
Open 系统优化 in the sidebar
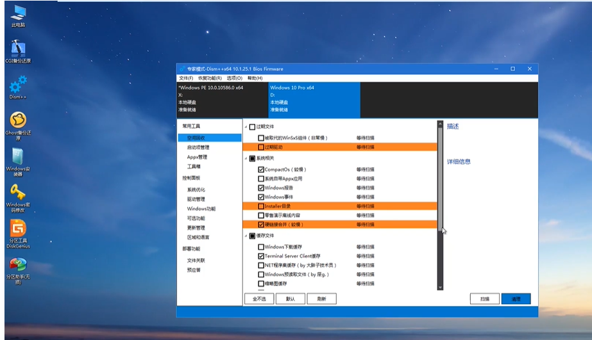pos(196,190)
